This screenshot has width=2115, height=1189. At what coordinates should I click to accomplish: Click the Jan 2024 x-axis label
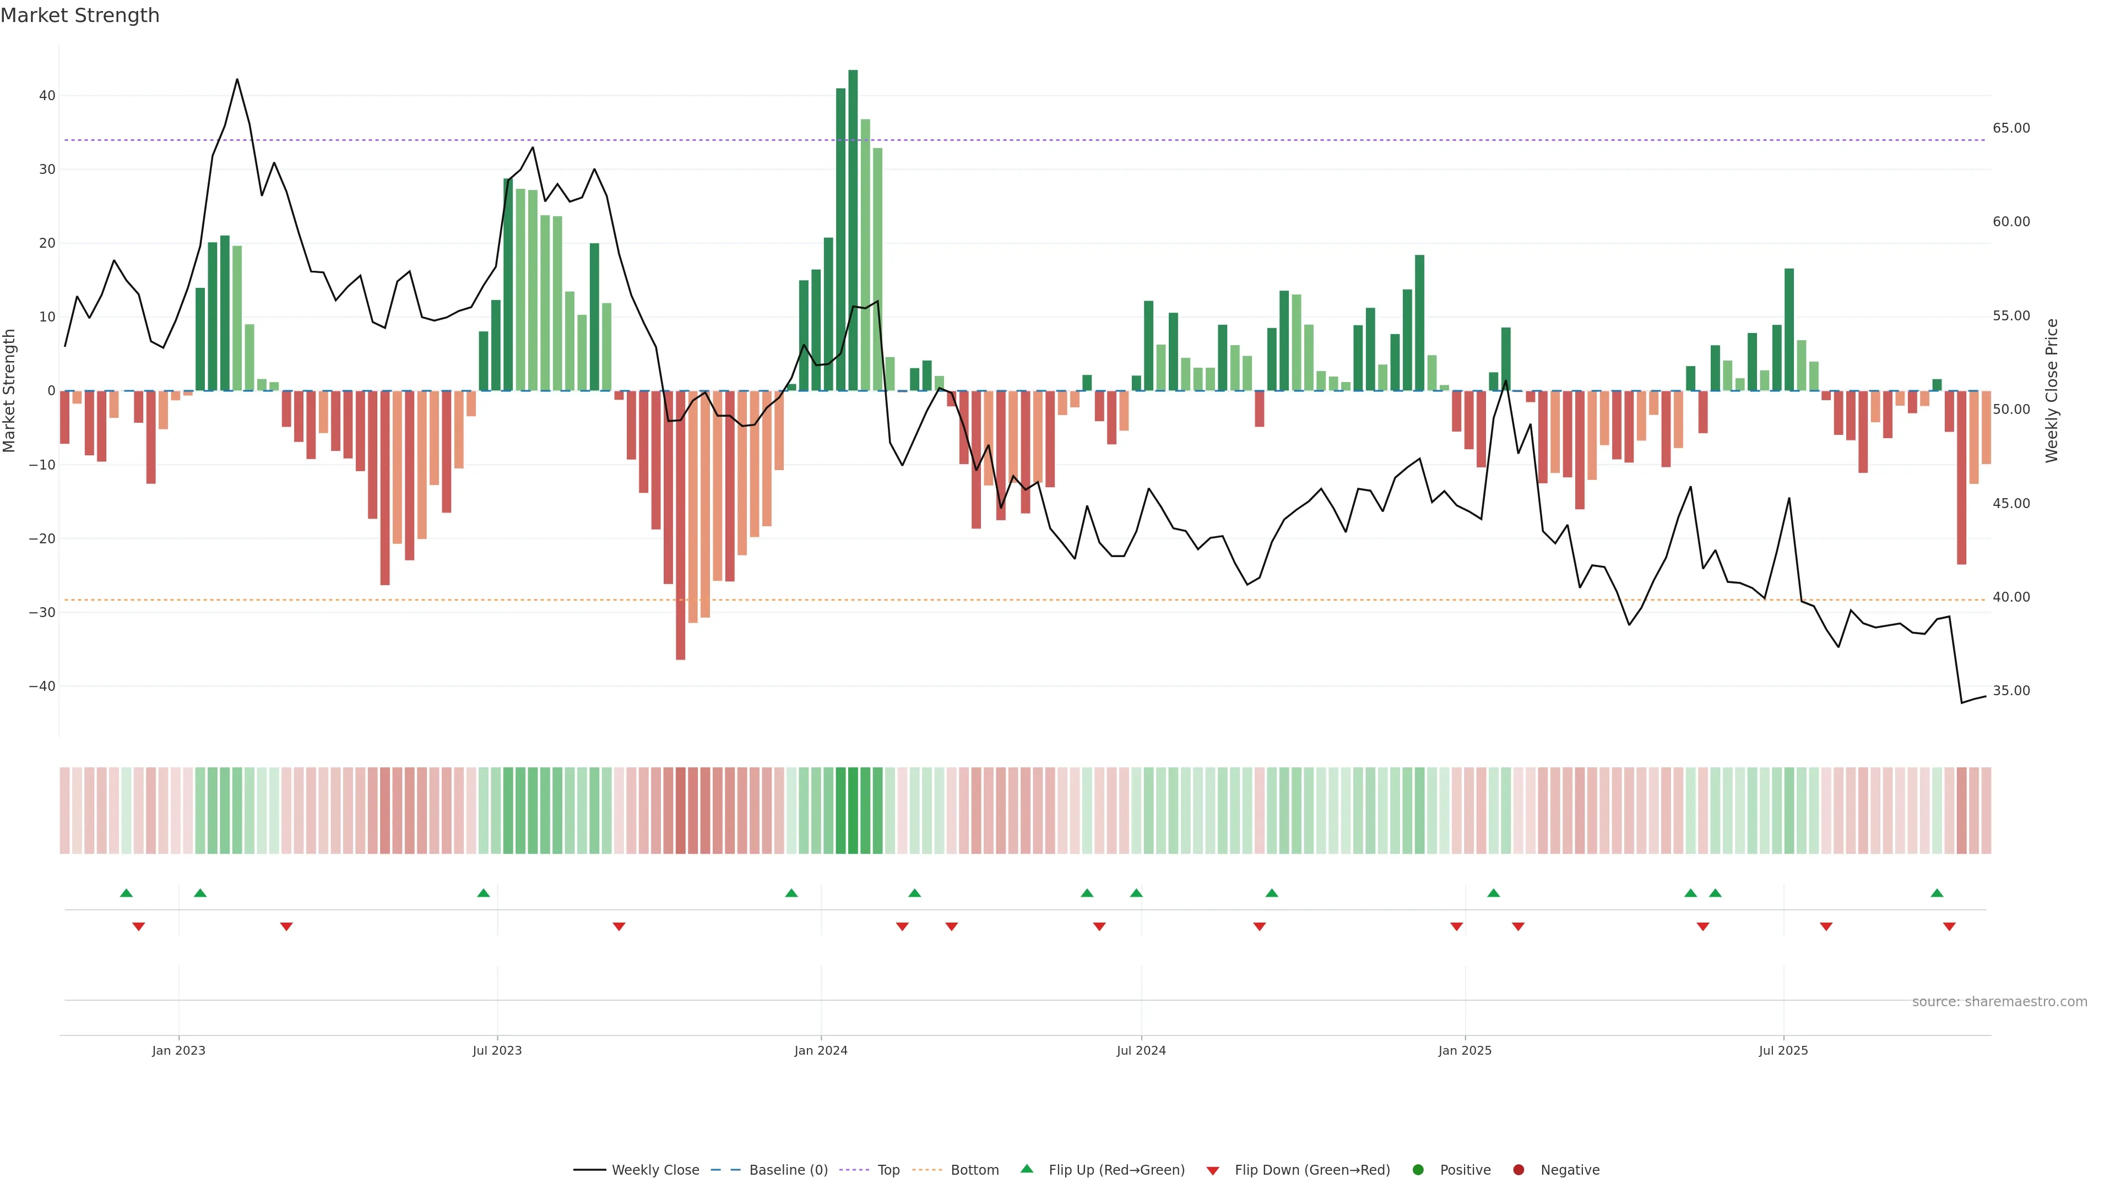point(820,1050)
